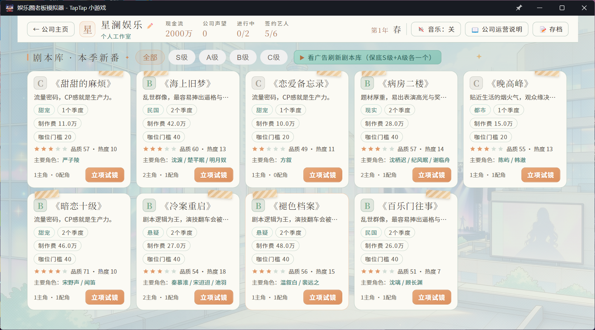Start 立项试镜 for 病房二楼
The width and height of the screenshot is (595, 330).
[x=432, y=175]
